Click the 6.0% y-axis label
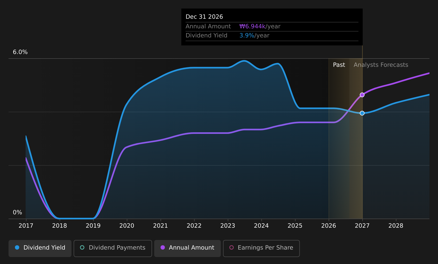Screen dimensions: 438x264 [20, 52]
